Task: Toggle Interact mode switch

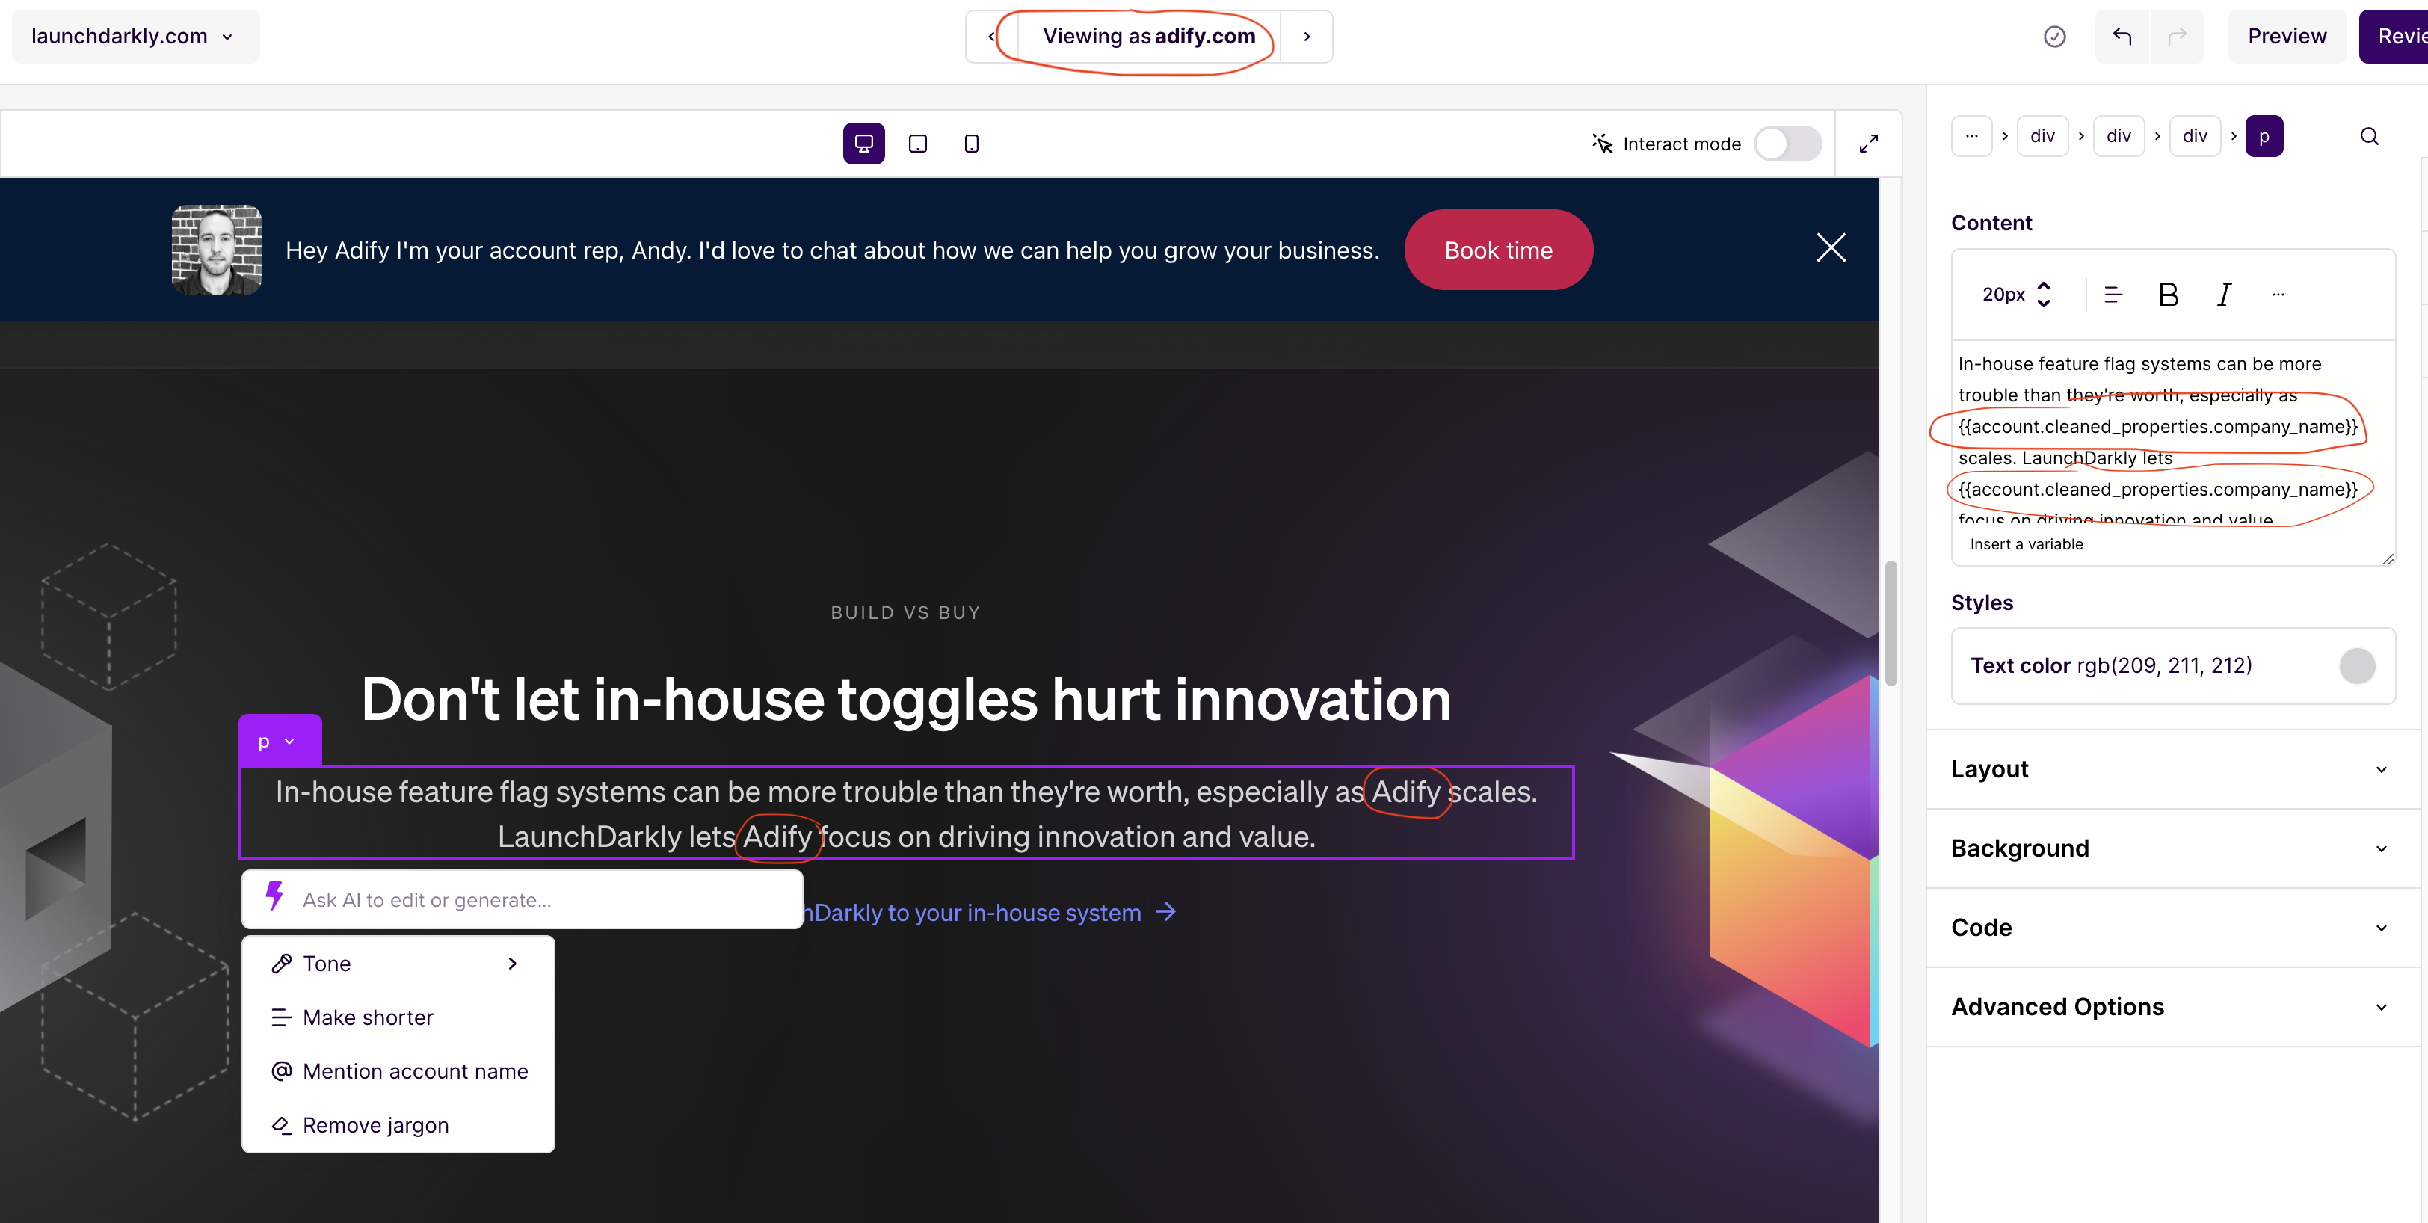Action: 1787,144
